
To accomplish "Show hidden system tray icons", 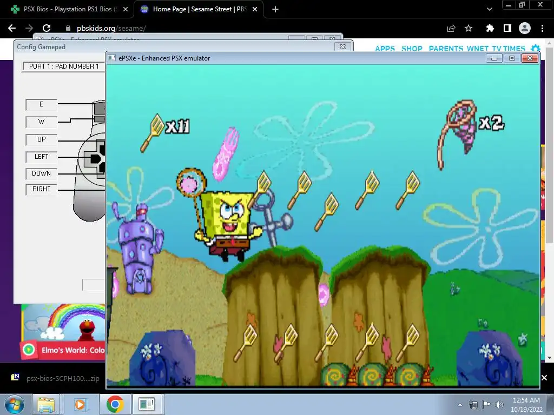I will point(460,405).
